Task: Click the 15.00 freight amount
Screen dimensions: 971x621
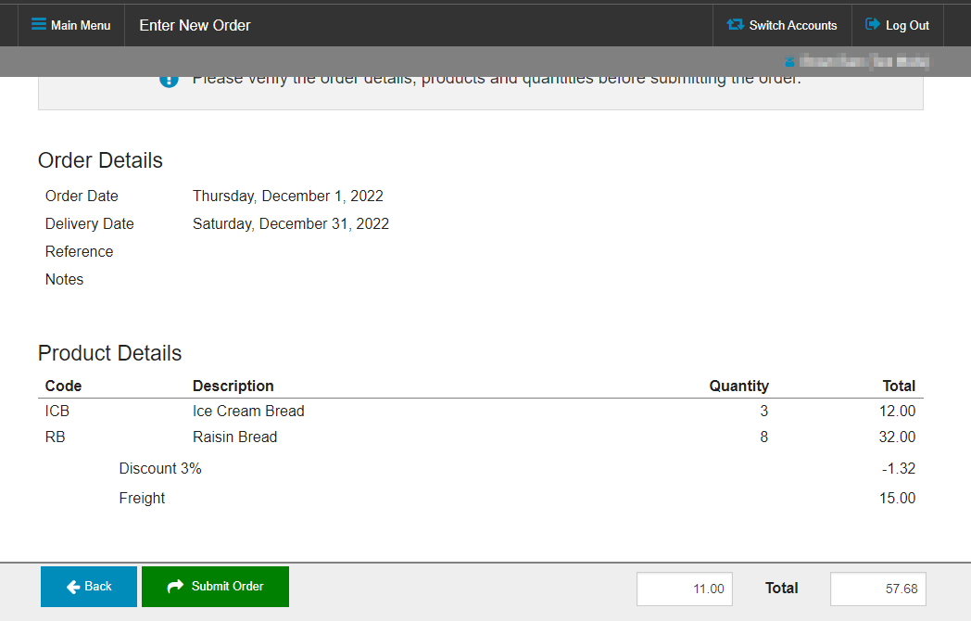Action: (x=897, y=499)
